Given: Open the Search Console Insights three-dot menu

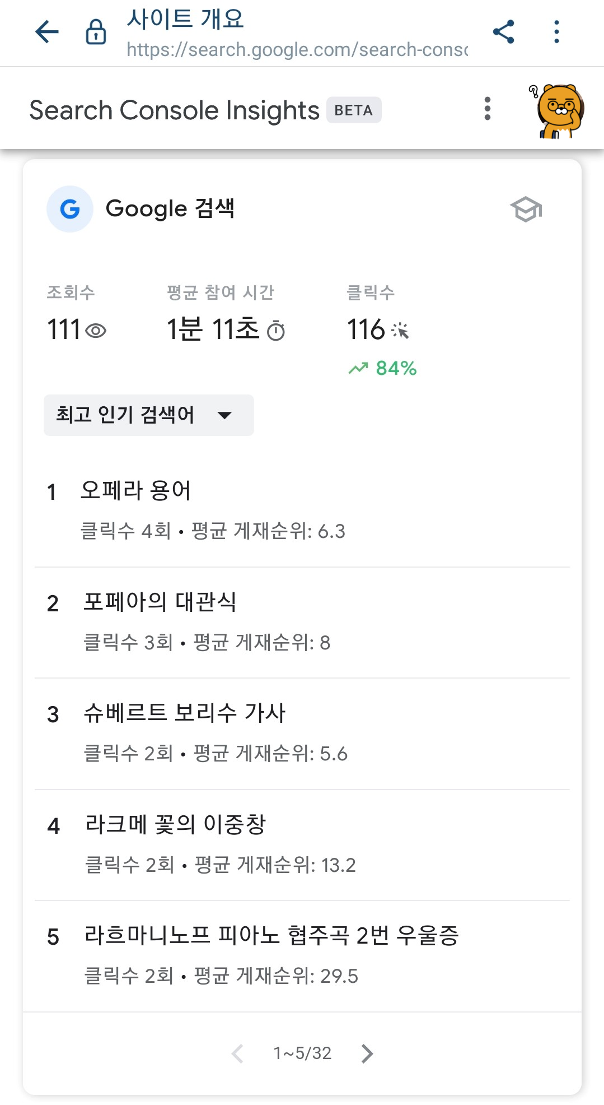Looking at the screenshot, I should [x=487, y=108].
